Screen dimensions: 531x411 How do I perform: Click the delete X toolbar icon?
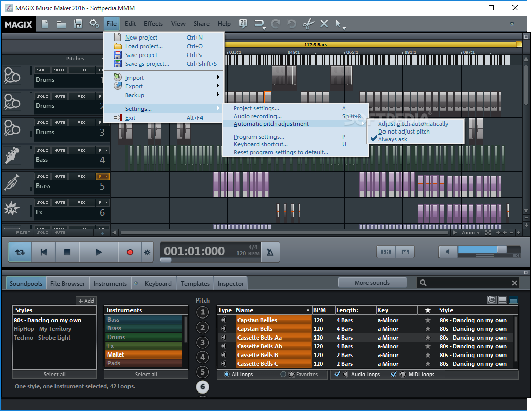point(324,24)
